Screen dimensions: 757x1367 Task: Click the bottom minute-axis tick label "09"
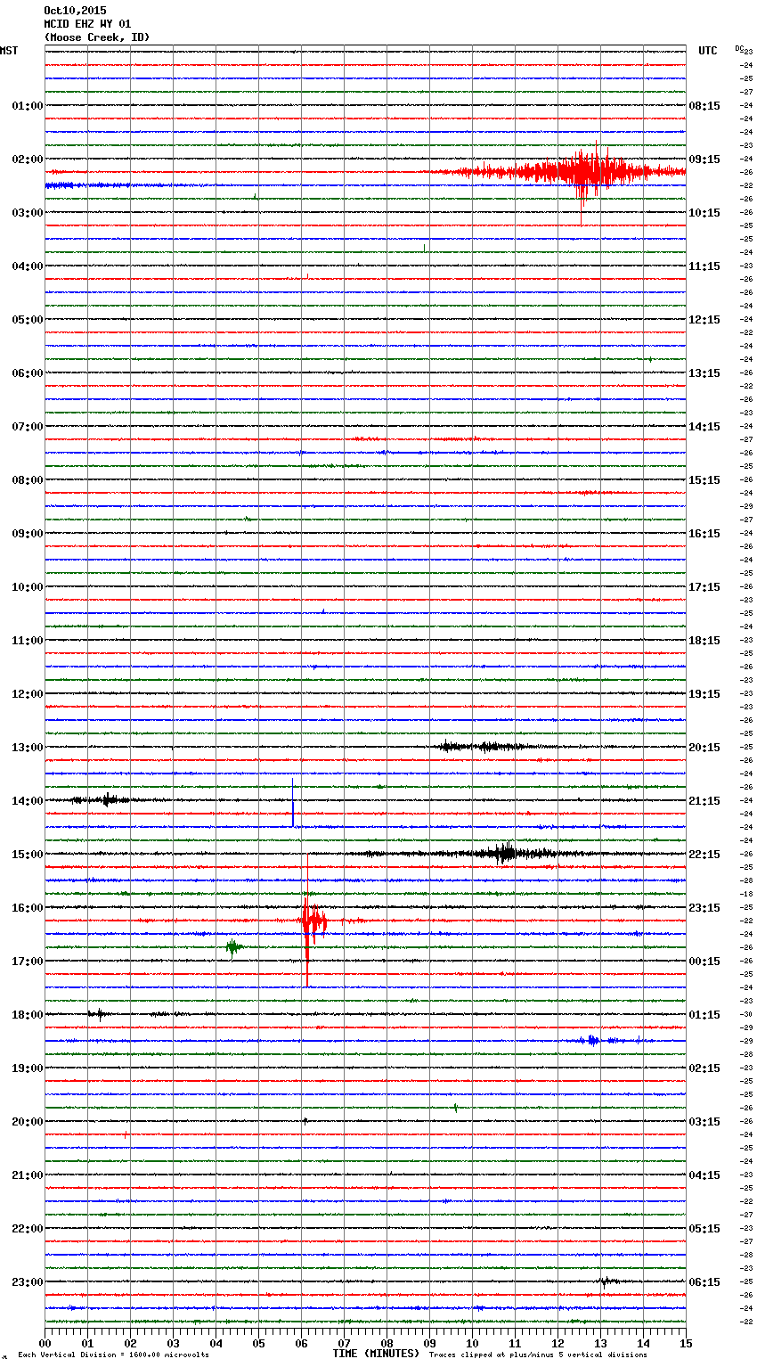point(429,1343)
